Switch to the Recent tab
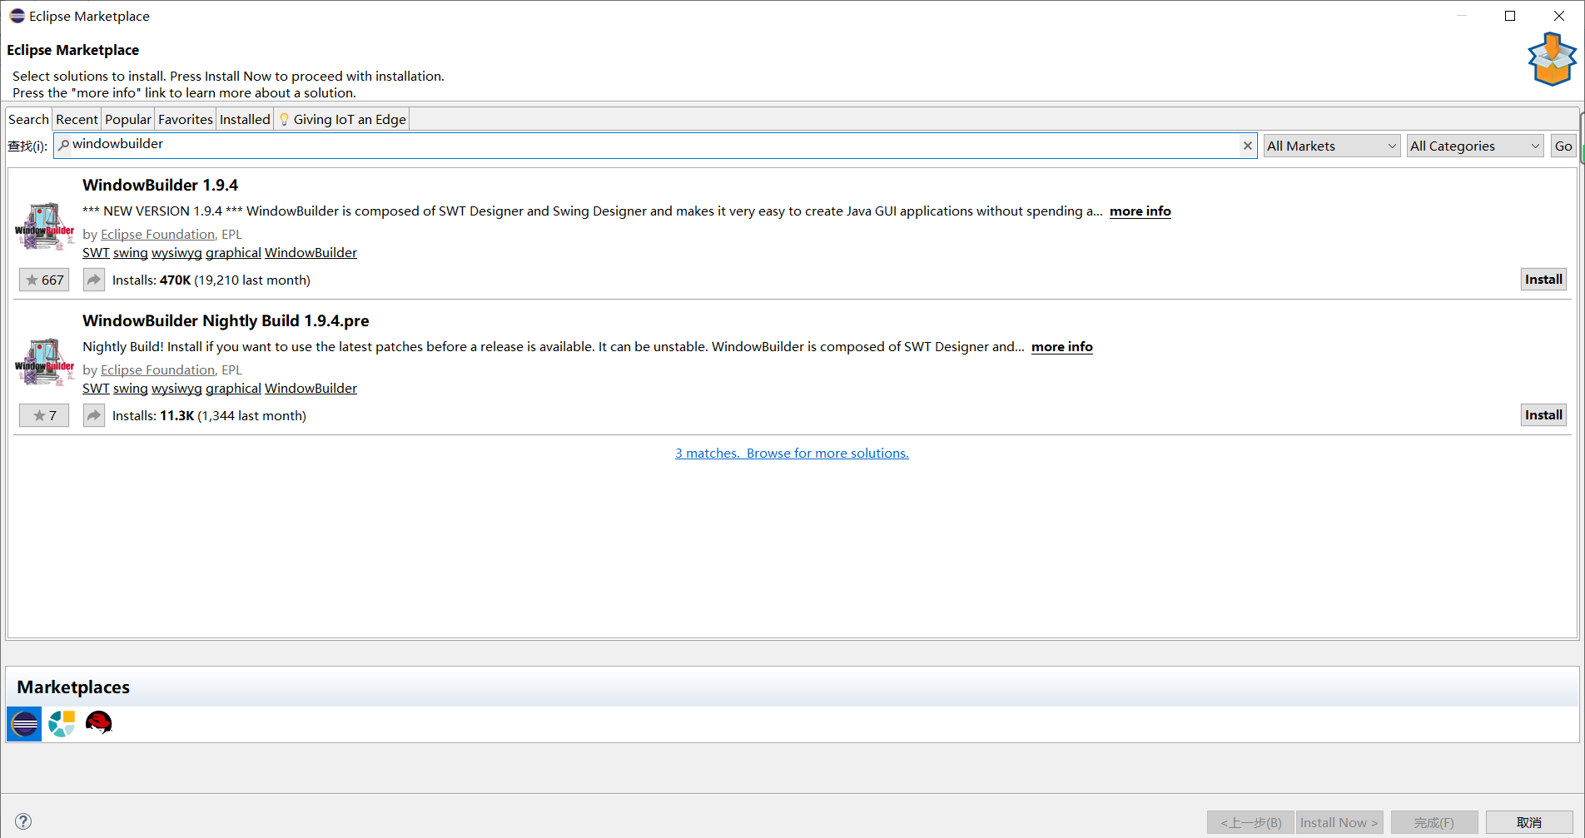Viewport: 1585px width, 838px height. [77, 119]
